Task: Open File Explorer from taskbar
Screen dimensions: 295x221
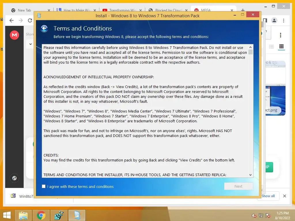Action: (x=23, y=215)
